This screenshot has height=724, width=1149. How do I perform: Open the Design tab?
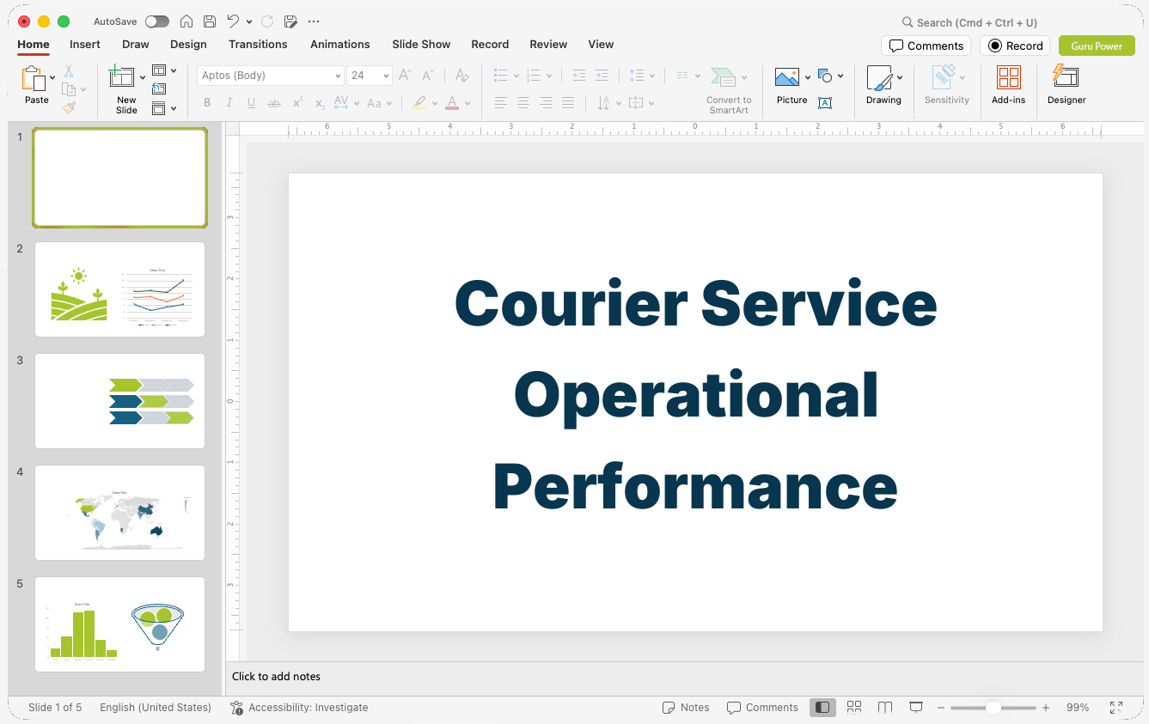click(188, 45)
